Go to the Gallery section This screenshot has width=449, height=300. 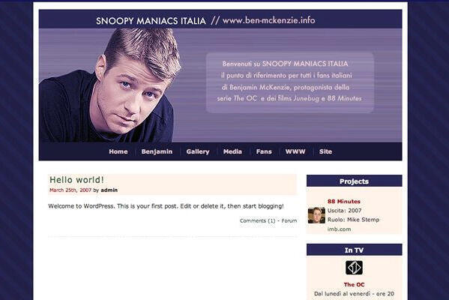(x=198, y=151)
